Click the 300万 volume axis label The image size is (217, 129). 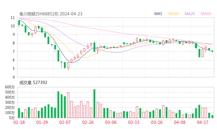(x=10, y=103)
